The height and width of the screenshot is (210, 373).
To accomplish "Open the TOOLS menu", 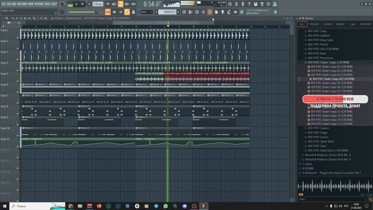I will tap(47, 4).
